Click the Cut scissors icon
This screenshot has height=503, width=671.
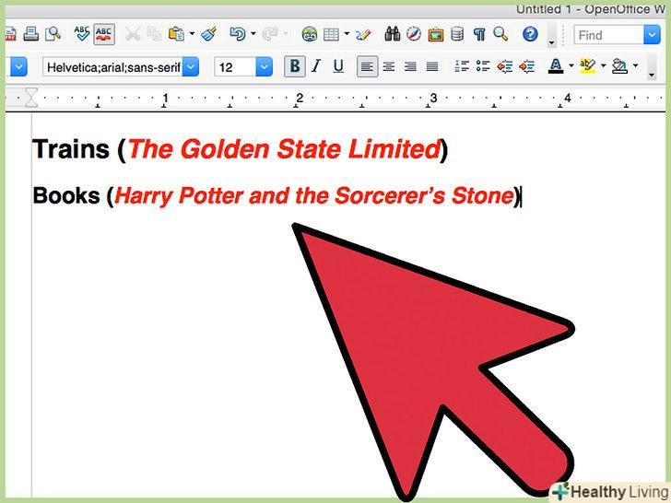133,34
